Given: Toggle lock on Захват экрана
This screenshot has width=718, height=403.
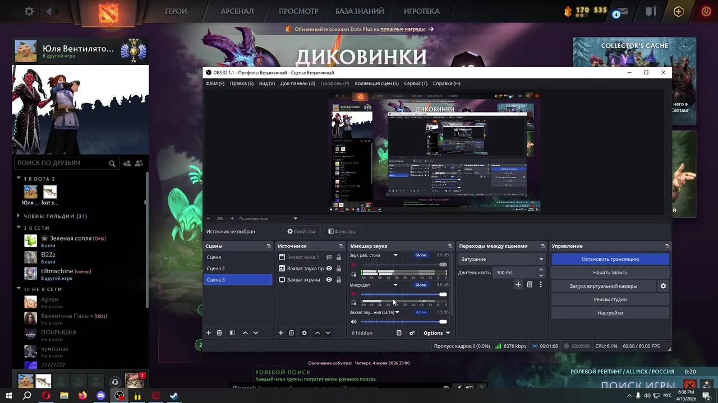Looking at the screenshot, I should [x=338, y=280].
